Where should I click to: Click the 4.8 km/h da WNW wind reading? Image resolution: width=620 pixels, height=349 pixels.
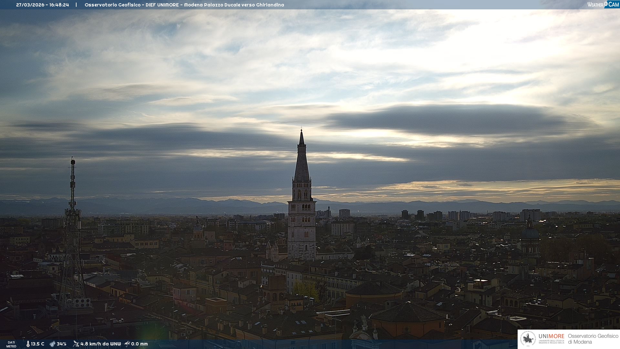[100, 344]
